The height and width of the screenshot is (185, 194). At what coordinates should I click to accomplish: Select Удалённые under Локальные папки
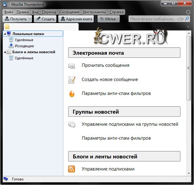[x=24, y=40]
